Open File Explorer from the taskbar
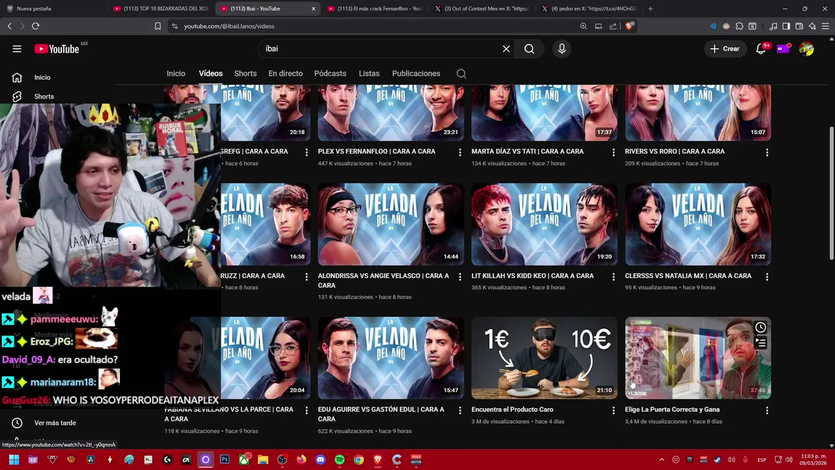835x470 pixels. point(263,460)
